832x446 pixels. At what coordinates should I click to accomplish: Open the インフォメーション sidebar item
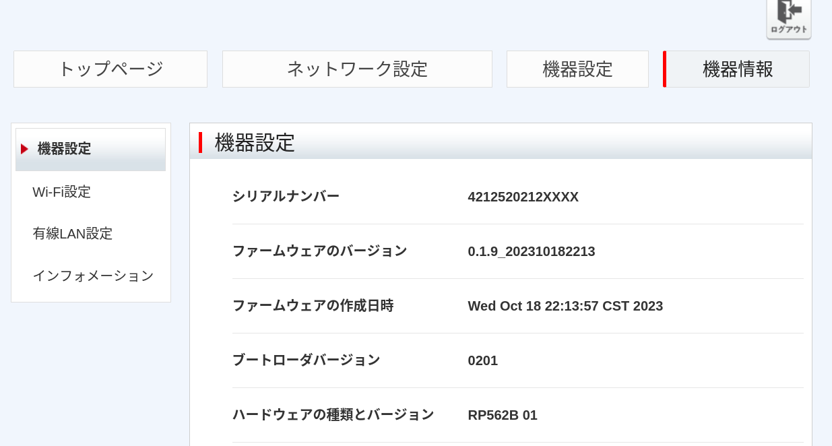tap(93, 276)
